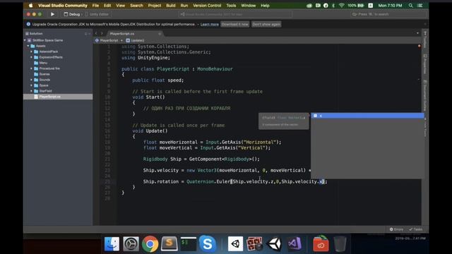Image resolution: width=452 pixels, height=254 pixels.
Task: Open the PlayerScript class breadcrumb dropdown
Action: pos(109,41)
